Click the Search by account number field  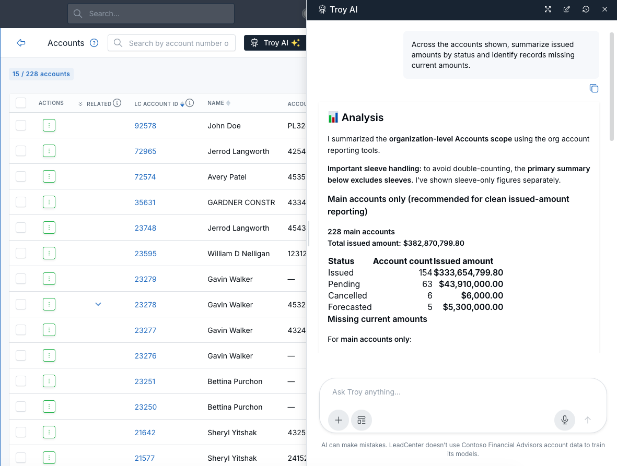171,43
